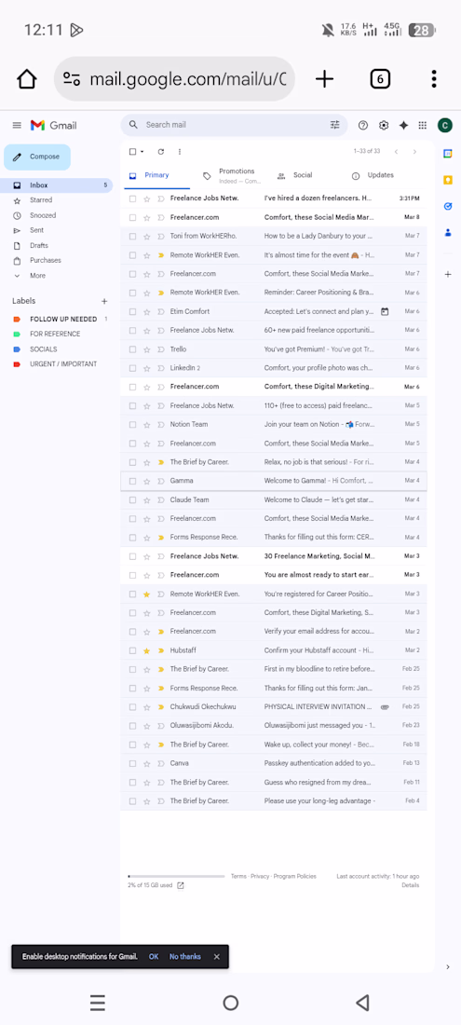Open a new browser tab
This screenshot has height=1025, width=461.
click(324, 79)
